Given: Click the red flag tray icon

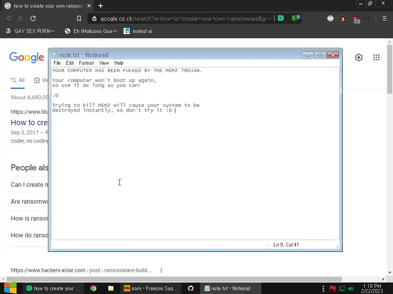Looking at the screenshot, I should 333,289.
